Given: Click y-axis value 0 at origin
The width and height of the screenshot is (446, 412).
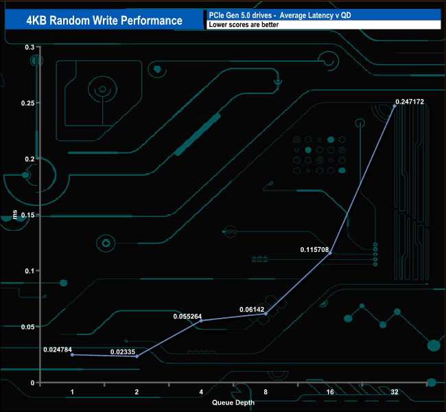Looking at the screenshot, I should click(32, 383).
